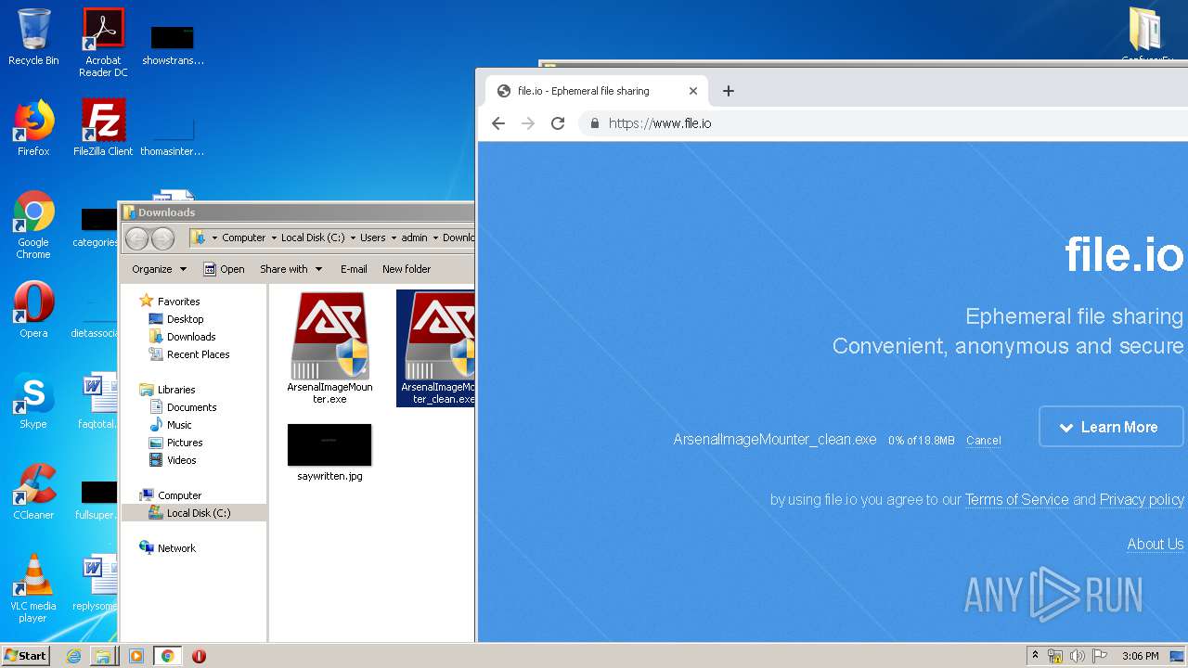Expand Local Disk (C:) breadcrumb arrow

[353, 238]
